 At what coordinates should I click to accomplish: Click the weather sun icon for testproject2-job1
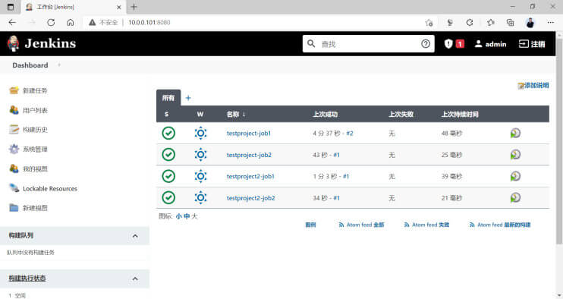click(201, 176)
